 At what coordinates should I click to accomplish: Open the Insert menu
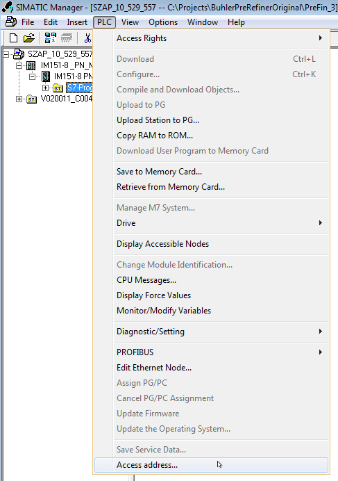point(77,22)
